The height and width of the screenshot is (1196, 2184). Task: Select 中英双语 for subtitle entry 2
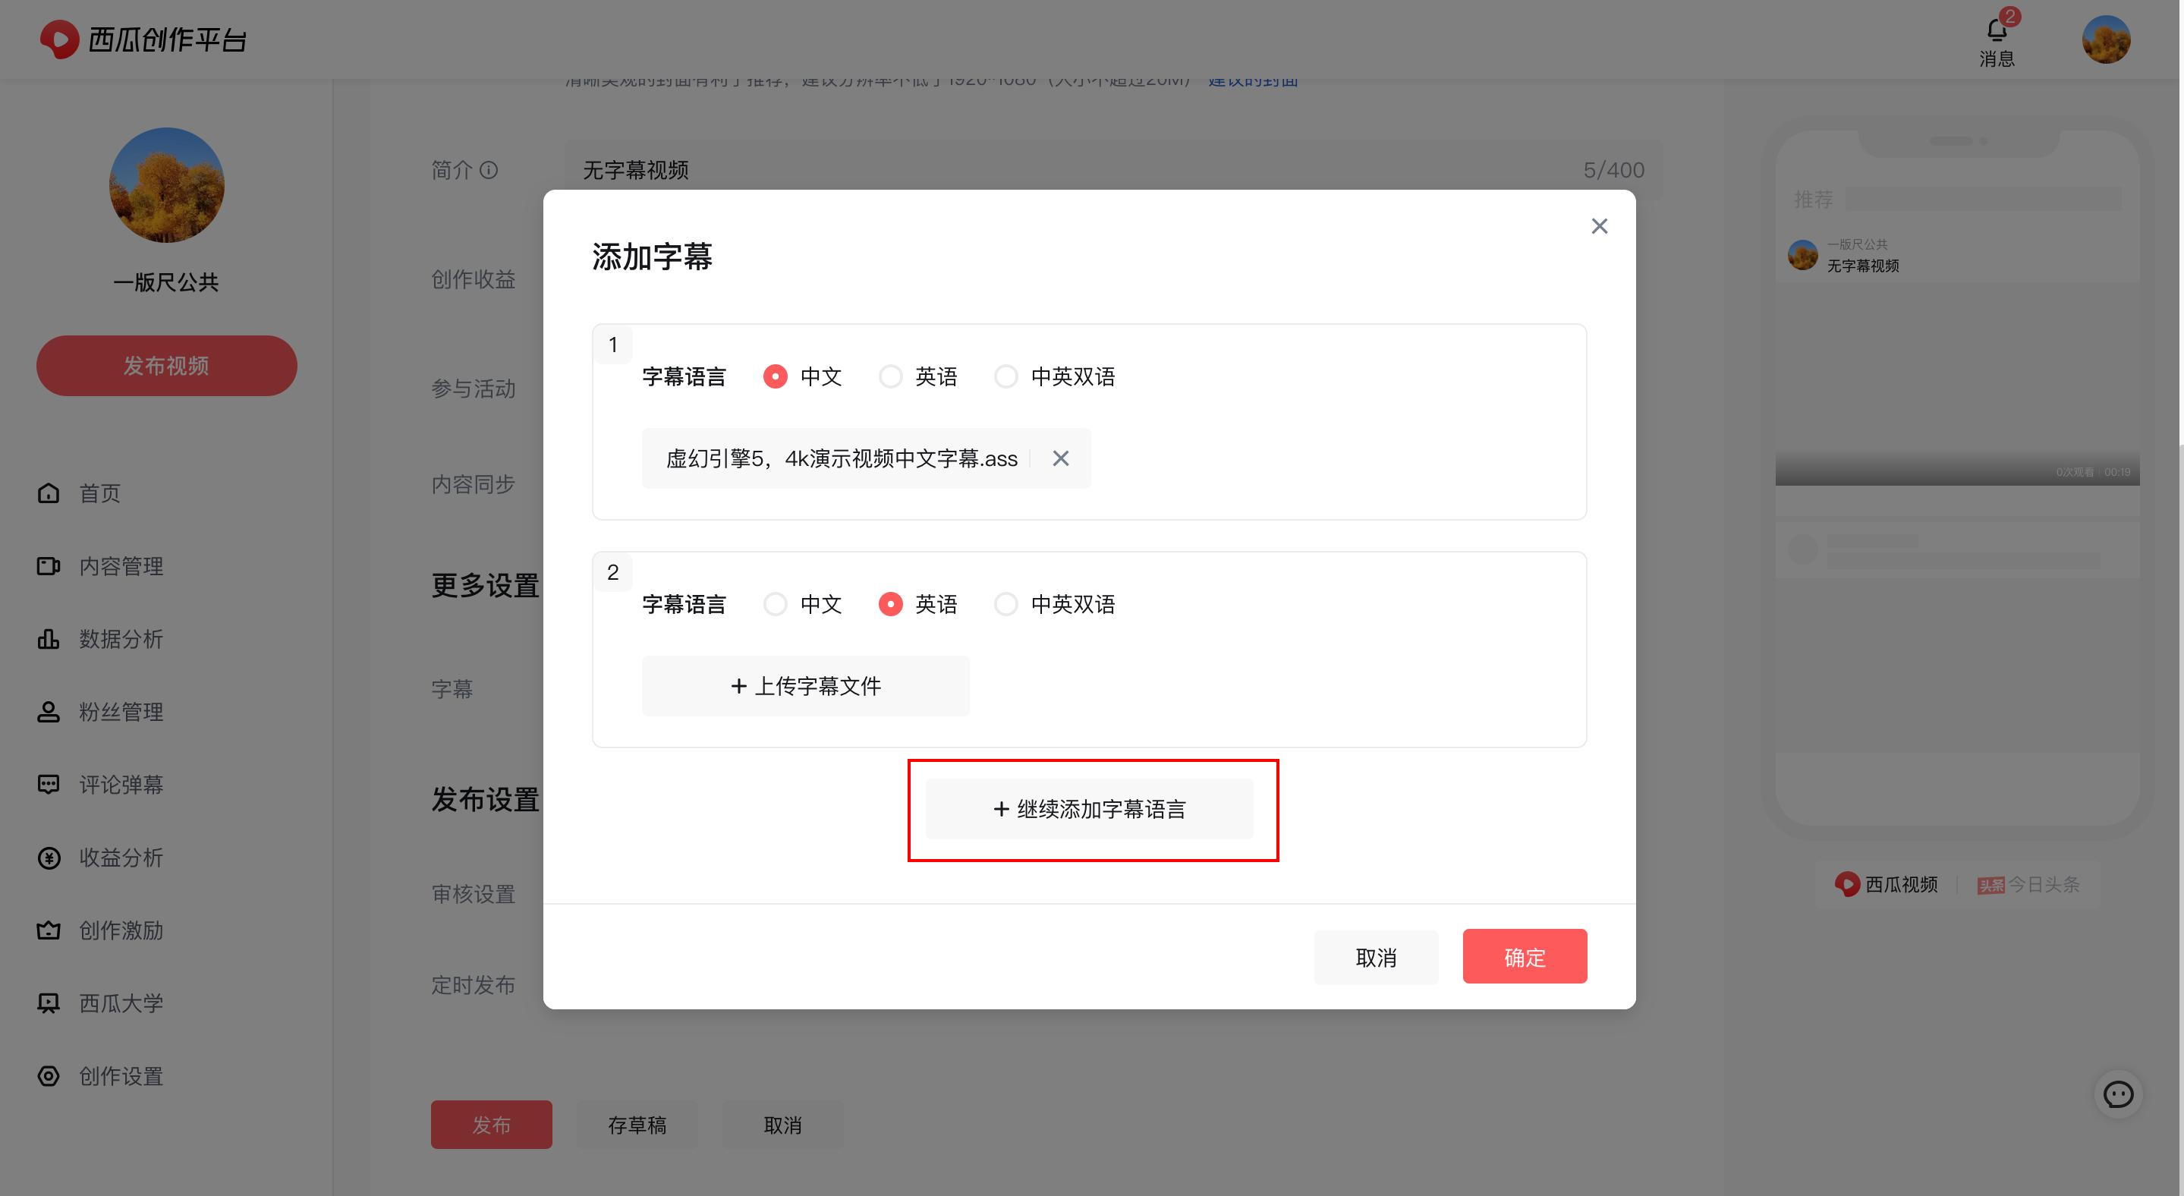(x=1005, y=603)
